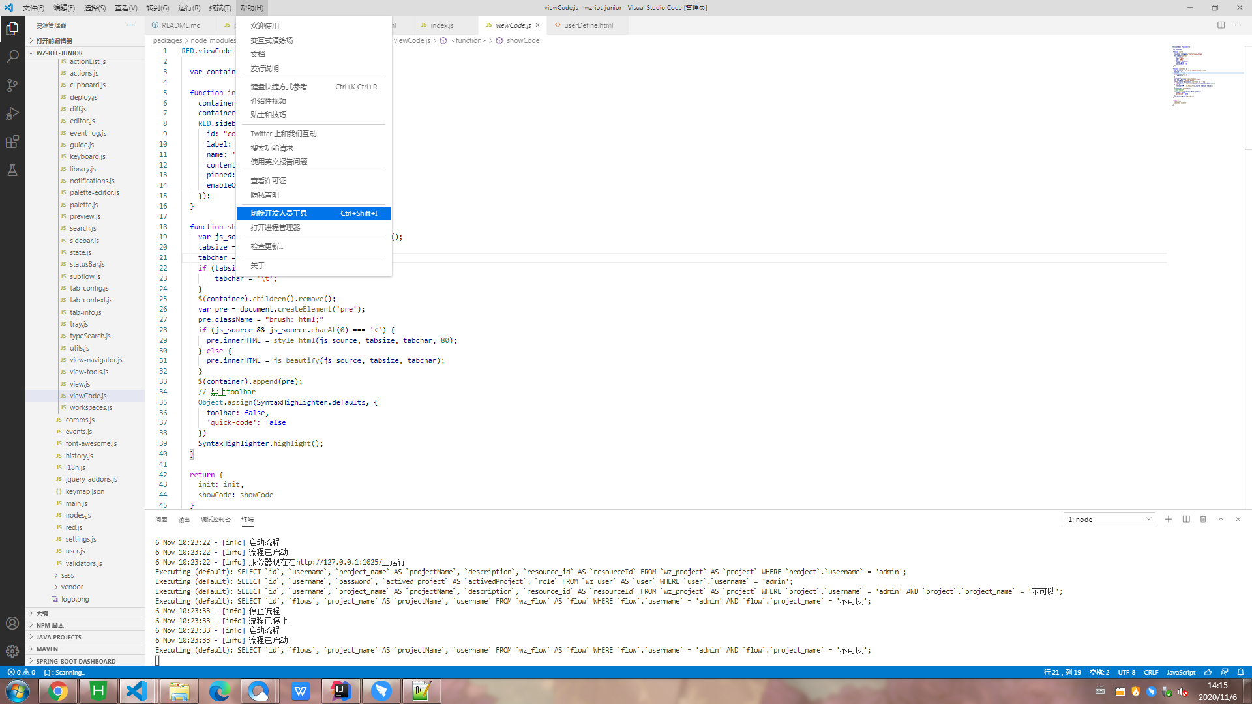
Task: Expand the NPM 脚本 section
Action: coord(50,625)
